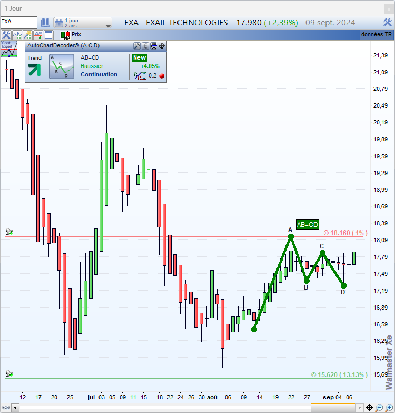Viewport: 395px width, 413px height.
Task: Open the book icon next to ticker field
Action: 45,23
